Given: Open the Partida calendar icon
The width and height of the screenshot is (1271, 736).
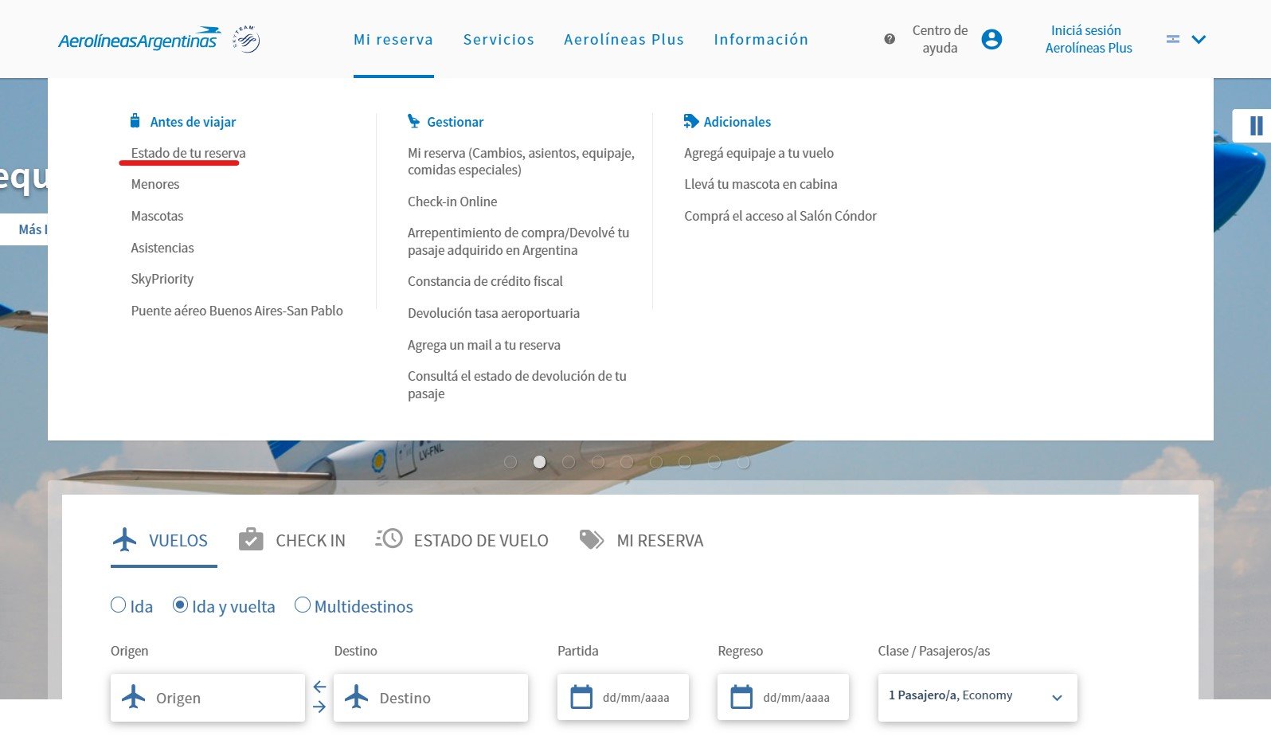Looking at the screenshot, I should click(x=582, y=697).
